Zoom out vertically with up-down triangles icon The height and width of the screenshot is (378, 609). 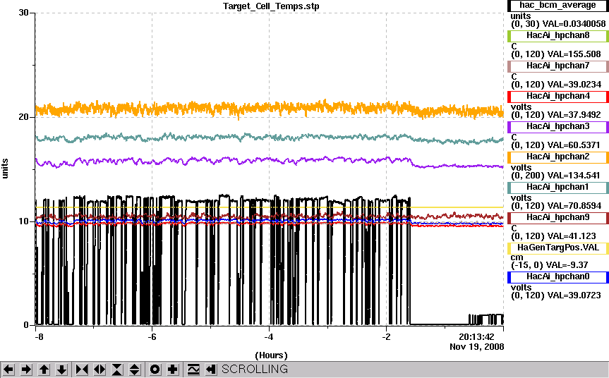[134, 369]
